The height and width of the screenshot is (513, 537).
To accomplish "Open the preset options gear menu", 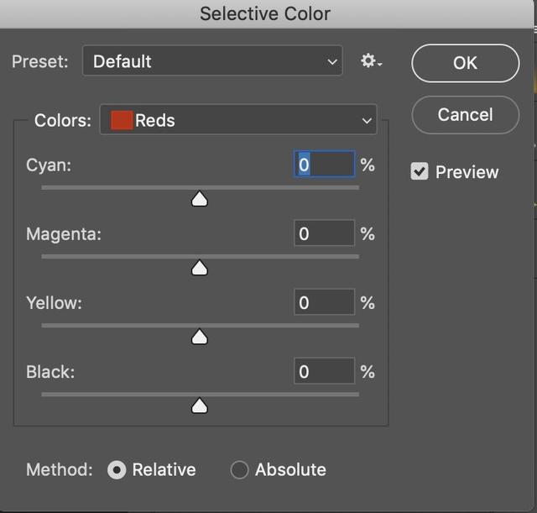I will tap(371, 61).
